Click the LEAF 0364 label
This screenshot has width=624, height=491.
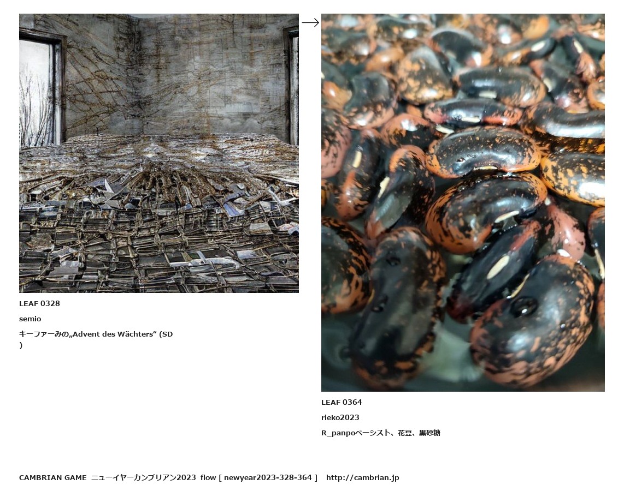342,403
